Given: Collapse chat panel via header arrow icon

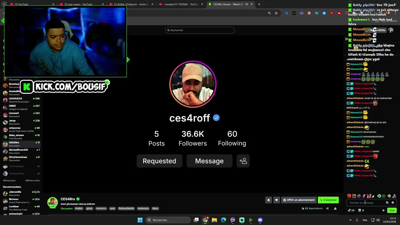Looking at the screenshot, I should coord(346,39).
